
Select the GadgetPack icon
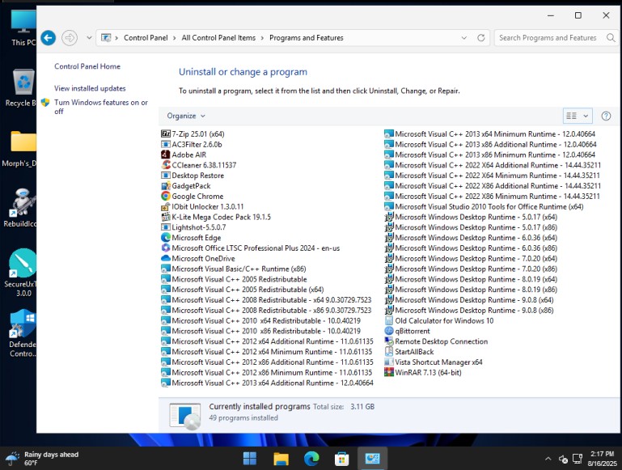pos(166,185)
